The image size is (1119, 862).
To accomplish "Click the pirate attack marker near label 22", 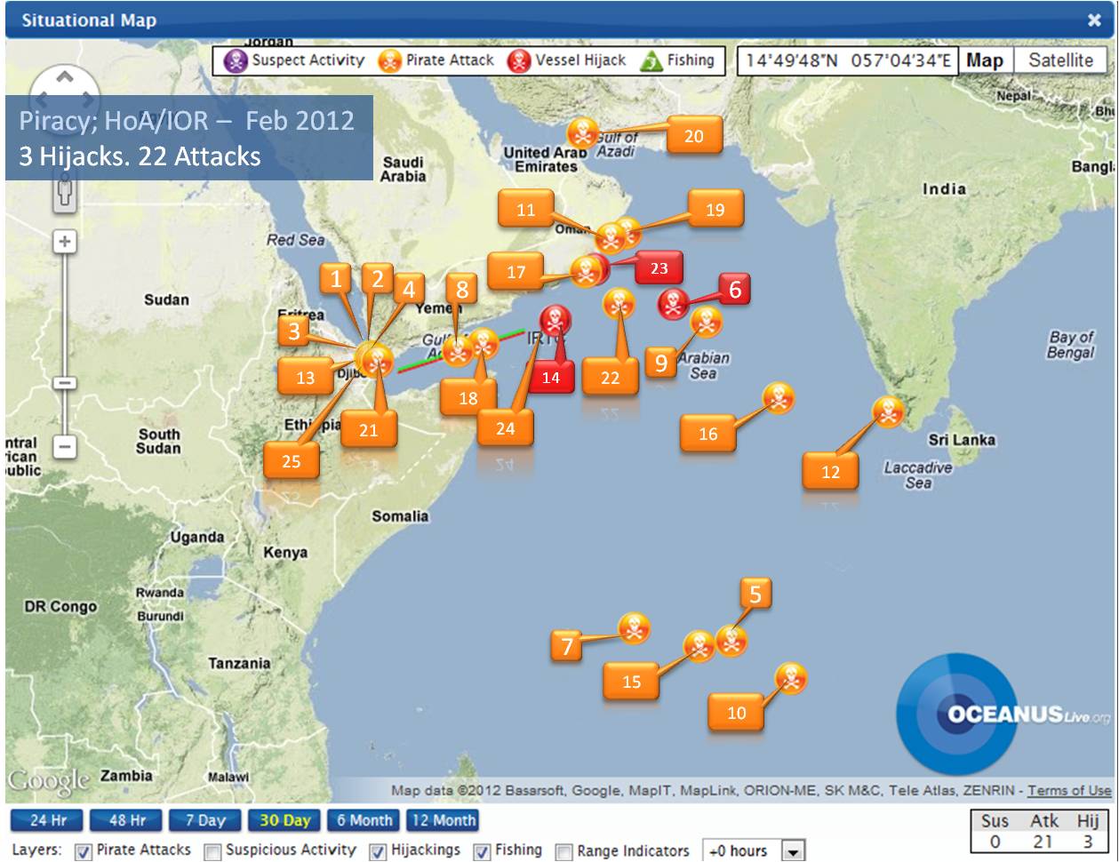I will 619,304.
